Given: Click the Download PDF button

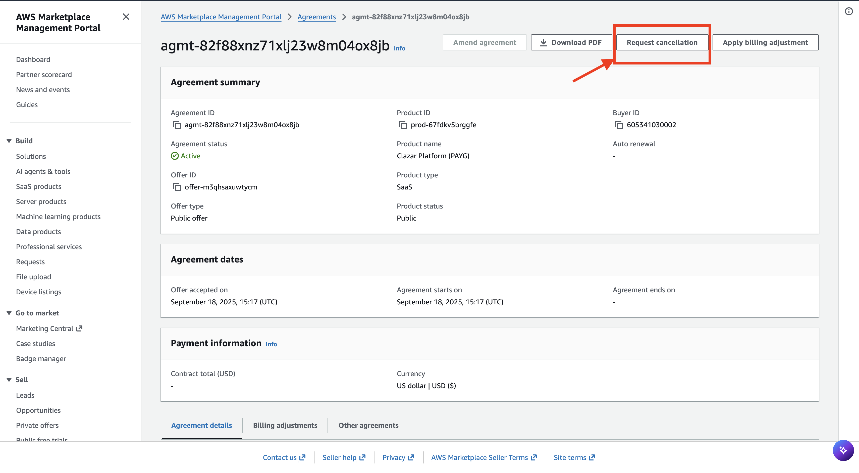Looking at the screenshot, I should 571,43.
